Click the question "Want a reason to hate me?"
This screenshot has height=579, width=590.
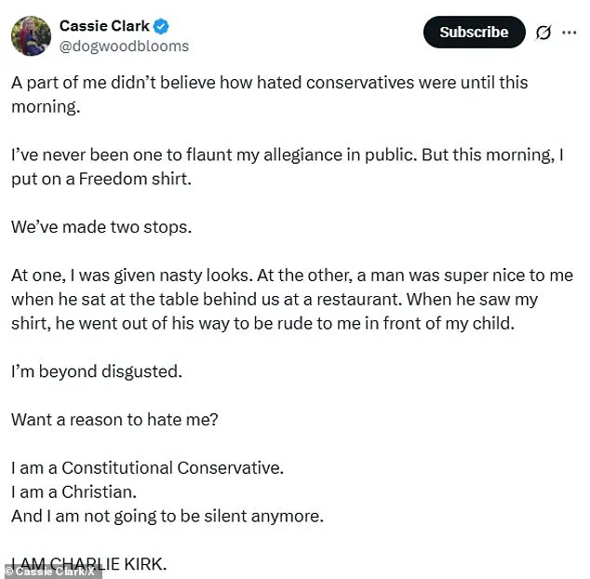point(114,419)
